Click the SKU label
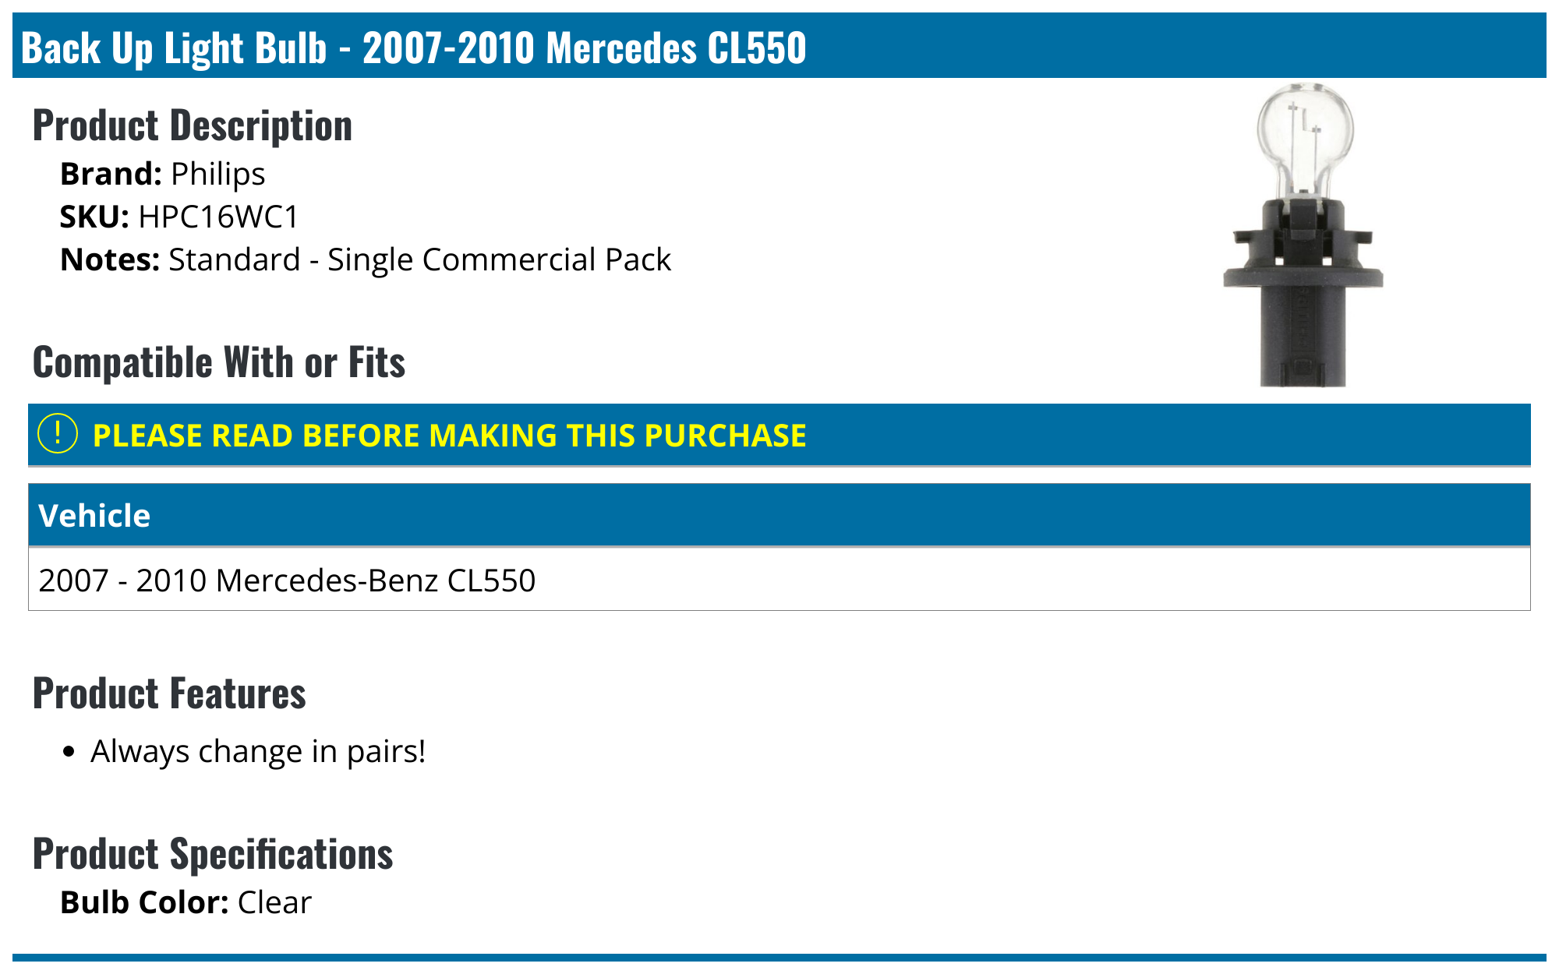 tap(94, 217)
